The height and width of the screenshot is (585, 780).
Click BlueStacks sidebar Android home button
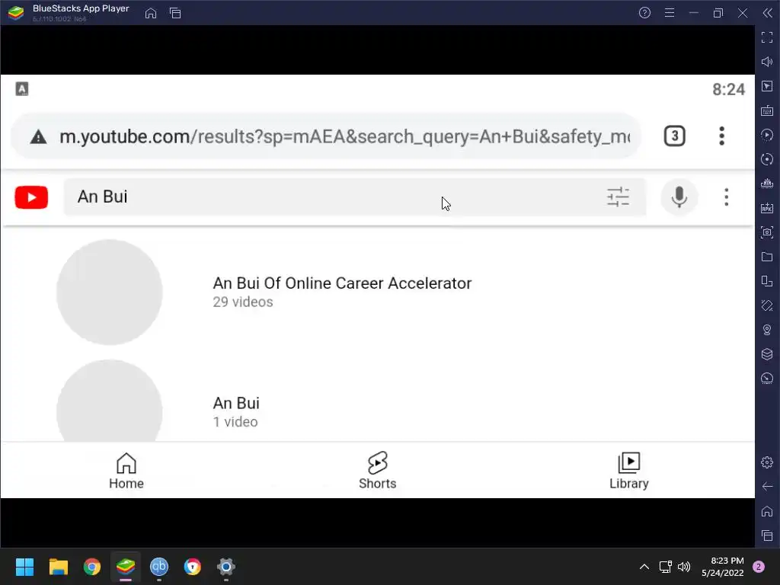click(x=767, y=511)
